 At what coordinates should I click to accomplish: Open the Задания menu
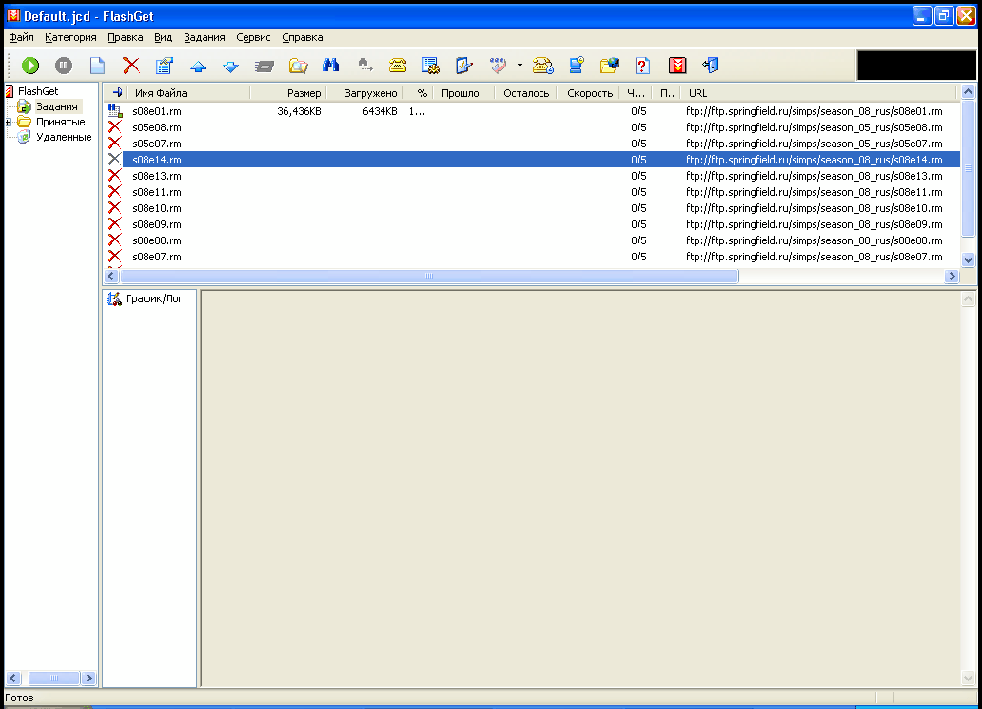205,38
